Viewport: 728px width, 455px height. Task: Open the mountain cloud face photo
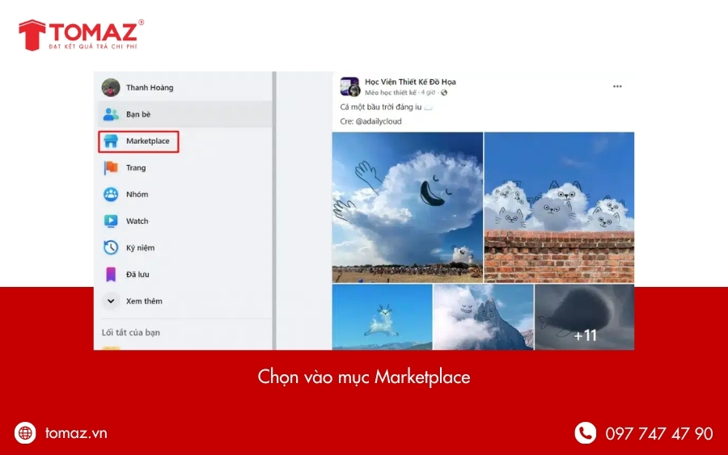pyautogui.click(x=483, y=318)
